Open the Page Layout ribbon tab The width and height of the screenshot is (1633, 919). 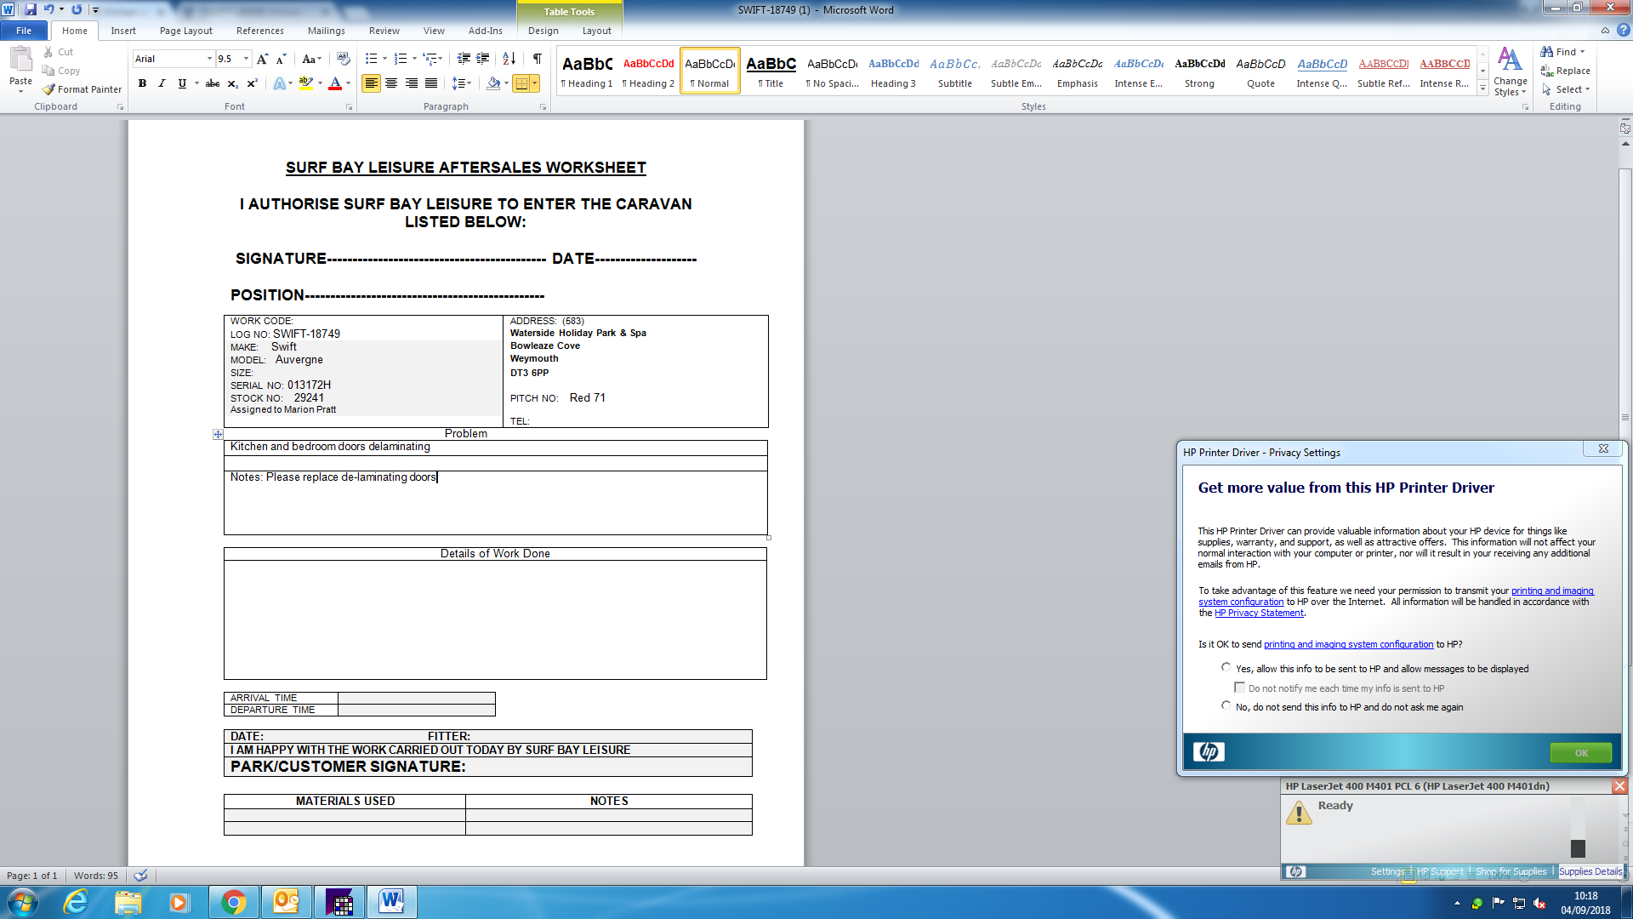tap(185, 31)
